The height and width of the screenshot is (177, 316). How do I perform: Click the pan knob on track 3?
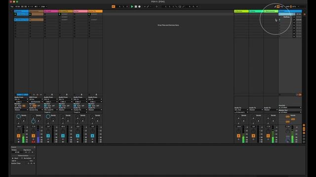click(x=48, y=131)
